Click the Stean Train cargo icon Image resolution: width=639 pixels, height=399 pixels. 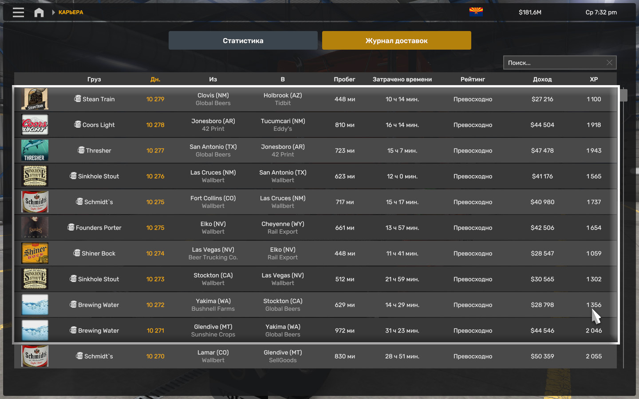coord(78,98)
